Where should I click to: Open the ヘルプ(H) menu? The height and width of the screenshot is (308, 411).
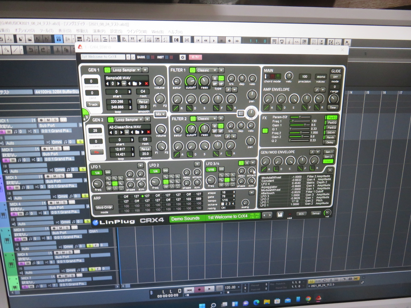[175, 32]
